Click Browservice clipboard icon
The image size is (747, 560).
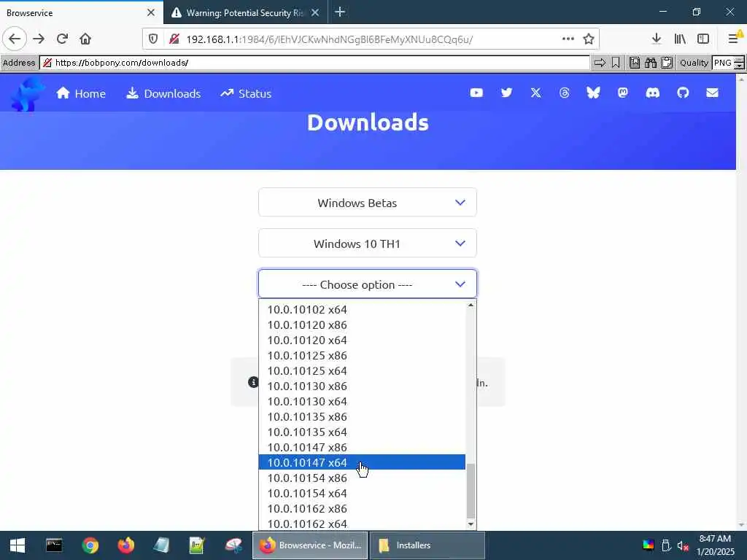[667, 63]
